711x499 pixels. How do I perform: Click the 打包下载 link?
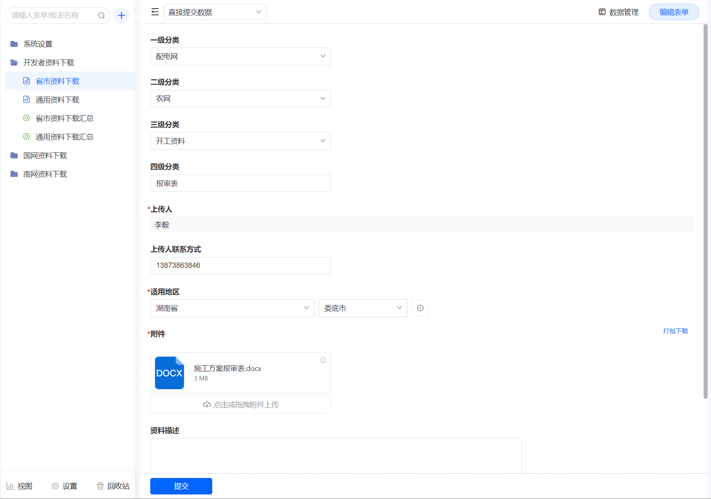point(675,331)
